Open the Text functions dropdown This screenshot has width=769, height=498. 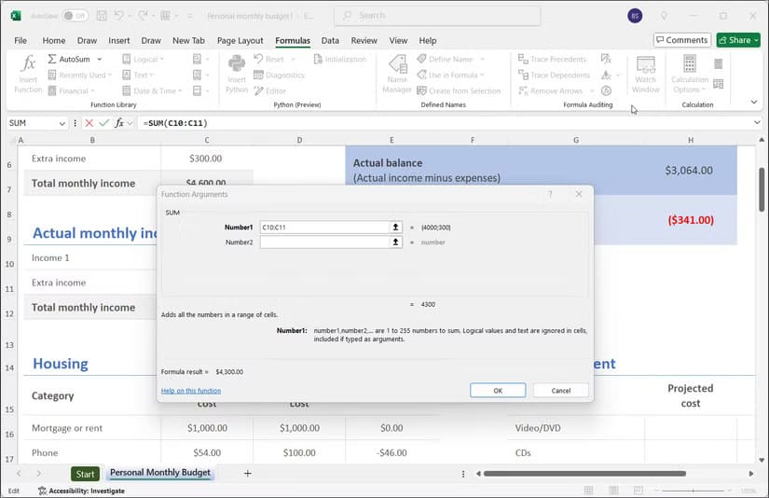click(x=137, y=75)
